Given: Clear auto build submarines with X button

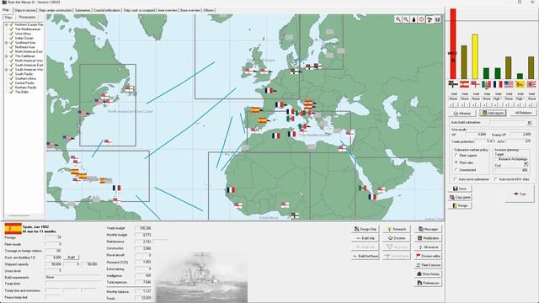Looking at the screenshot, I should [x=530, y=123].
